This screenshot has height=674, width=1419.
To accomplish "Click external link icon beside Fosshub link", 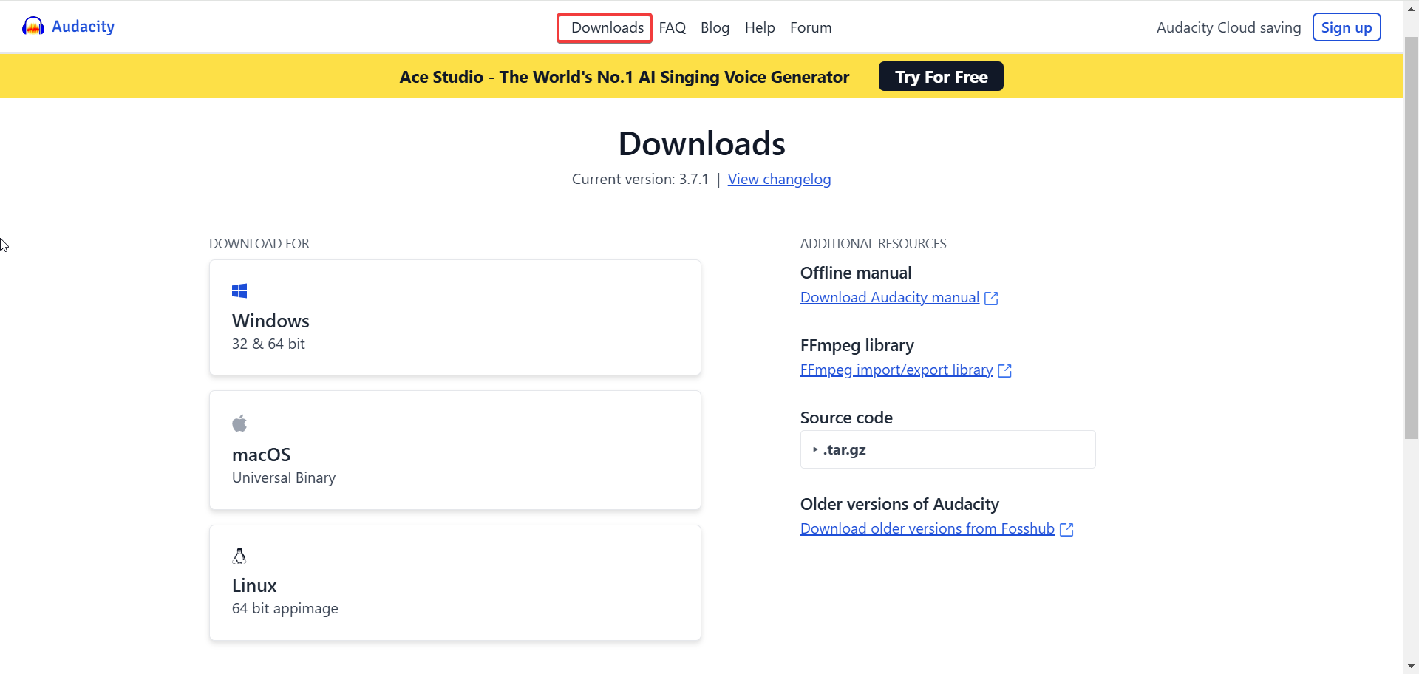I will [x=1066, y=530].
